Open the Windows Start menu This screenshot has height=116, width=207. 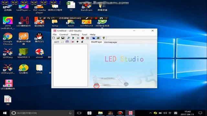[x=5, y=113]
